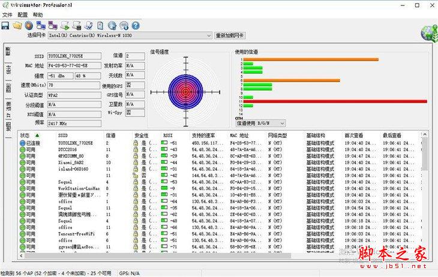Sort list by 首次查看 column header
Screen dimensions: 438x277
[353, 136]
